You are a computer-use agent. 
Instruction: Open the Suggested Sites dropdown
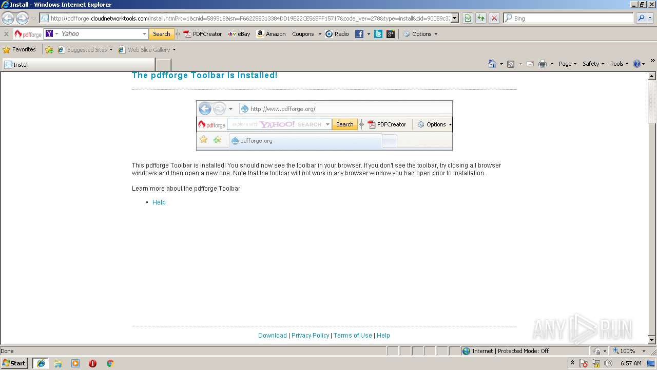click(85, 50)
